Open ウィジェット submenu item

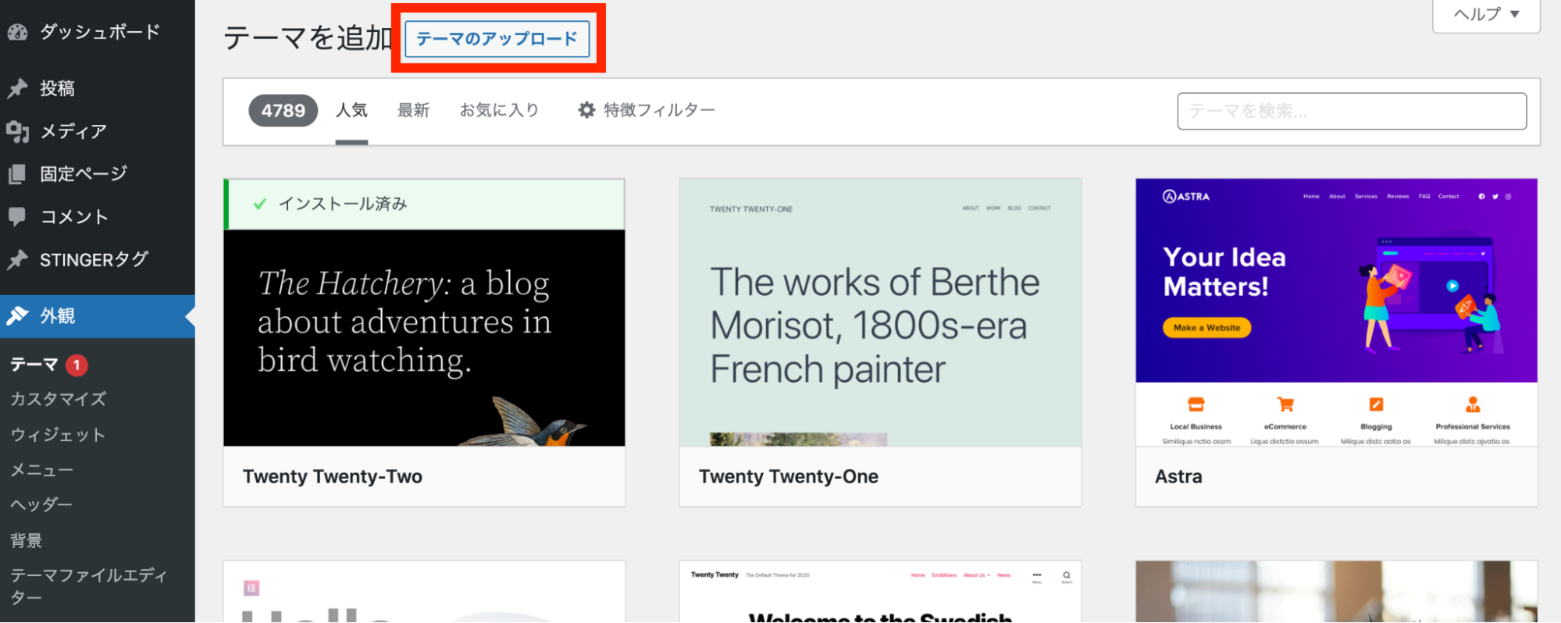tap(58, 435)
